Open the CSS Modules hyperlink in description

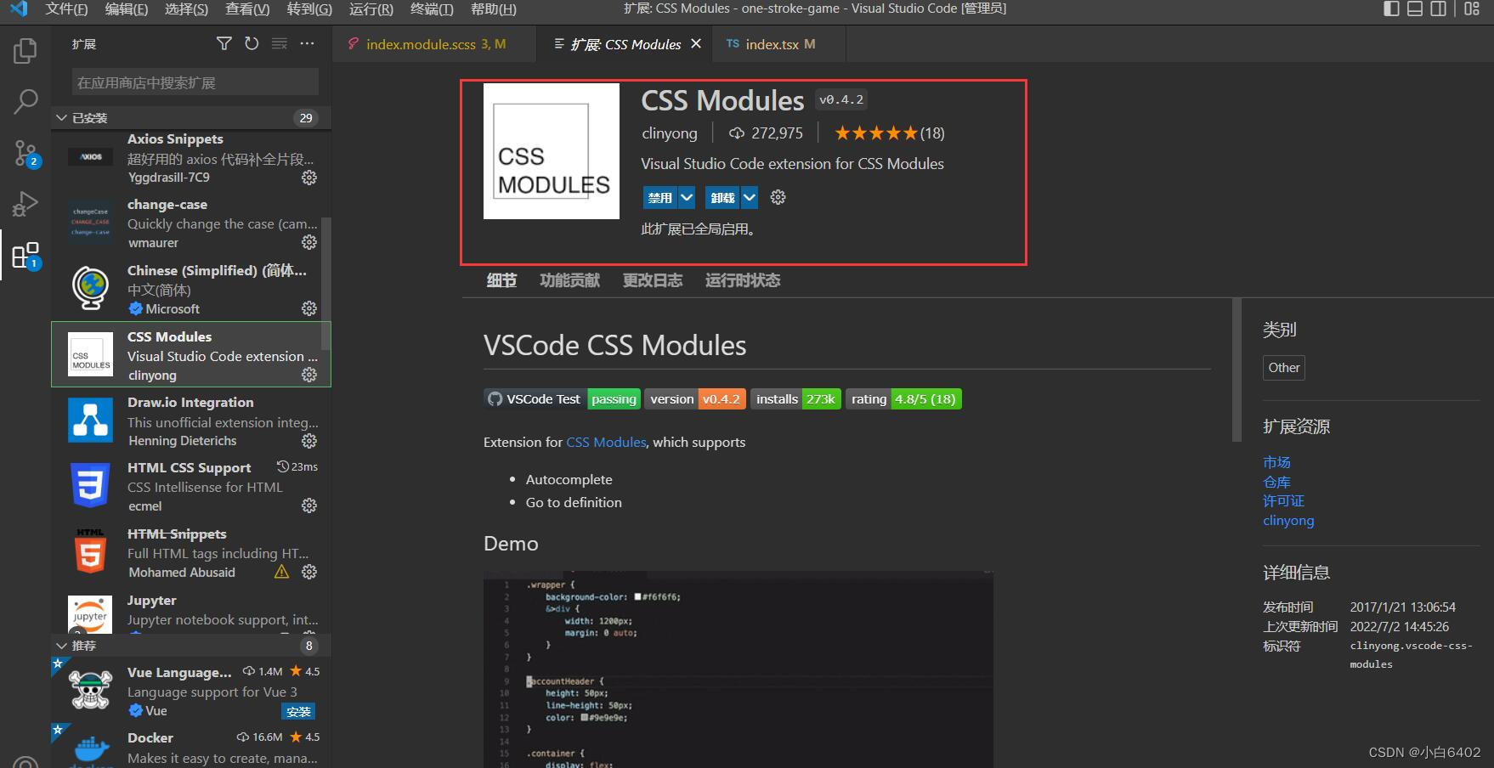[x=606, y=442]
